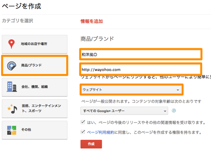Click the blue office building icon
The width and height of the screenshot is (211, 153).
(12, 87)
